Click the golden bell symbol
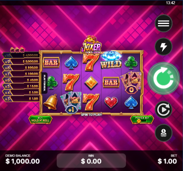183x171 pixels. 51,102
